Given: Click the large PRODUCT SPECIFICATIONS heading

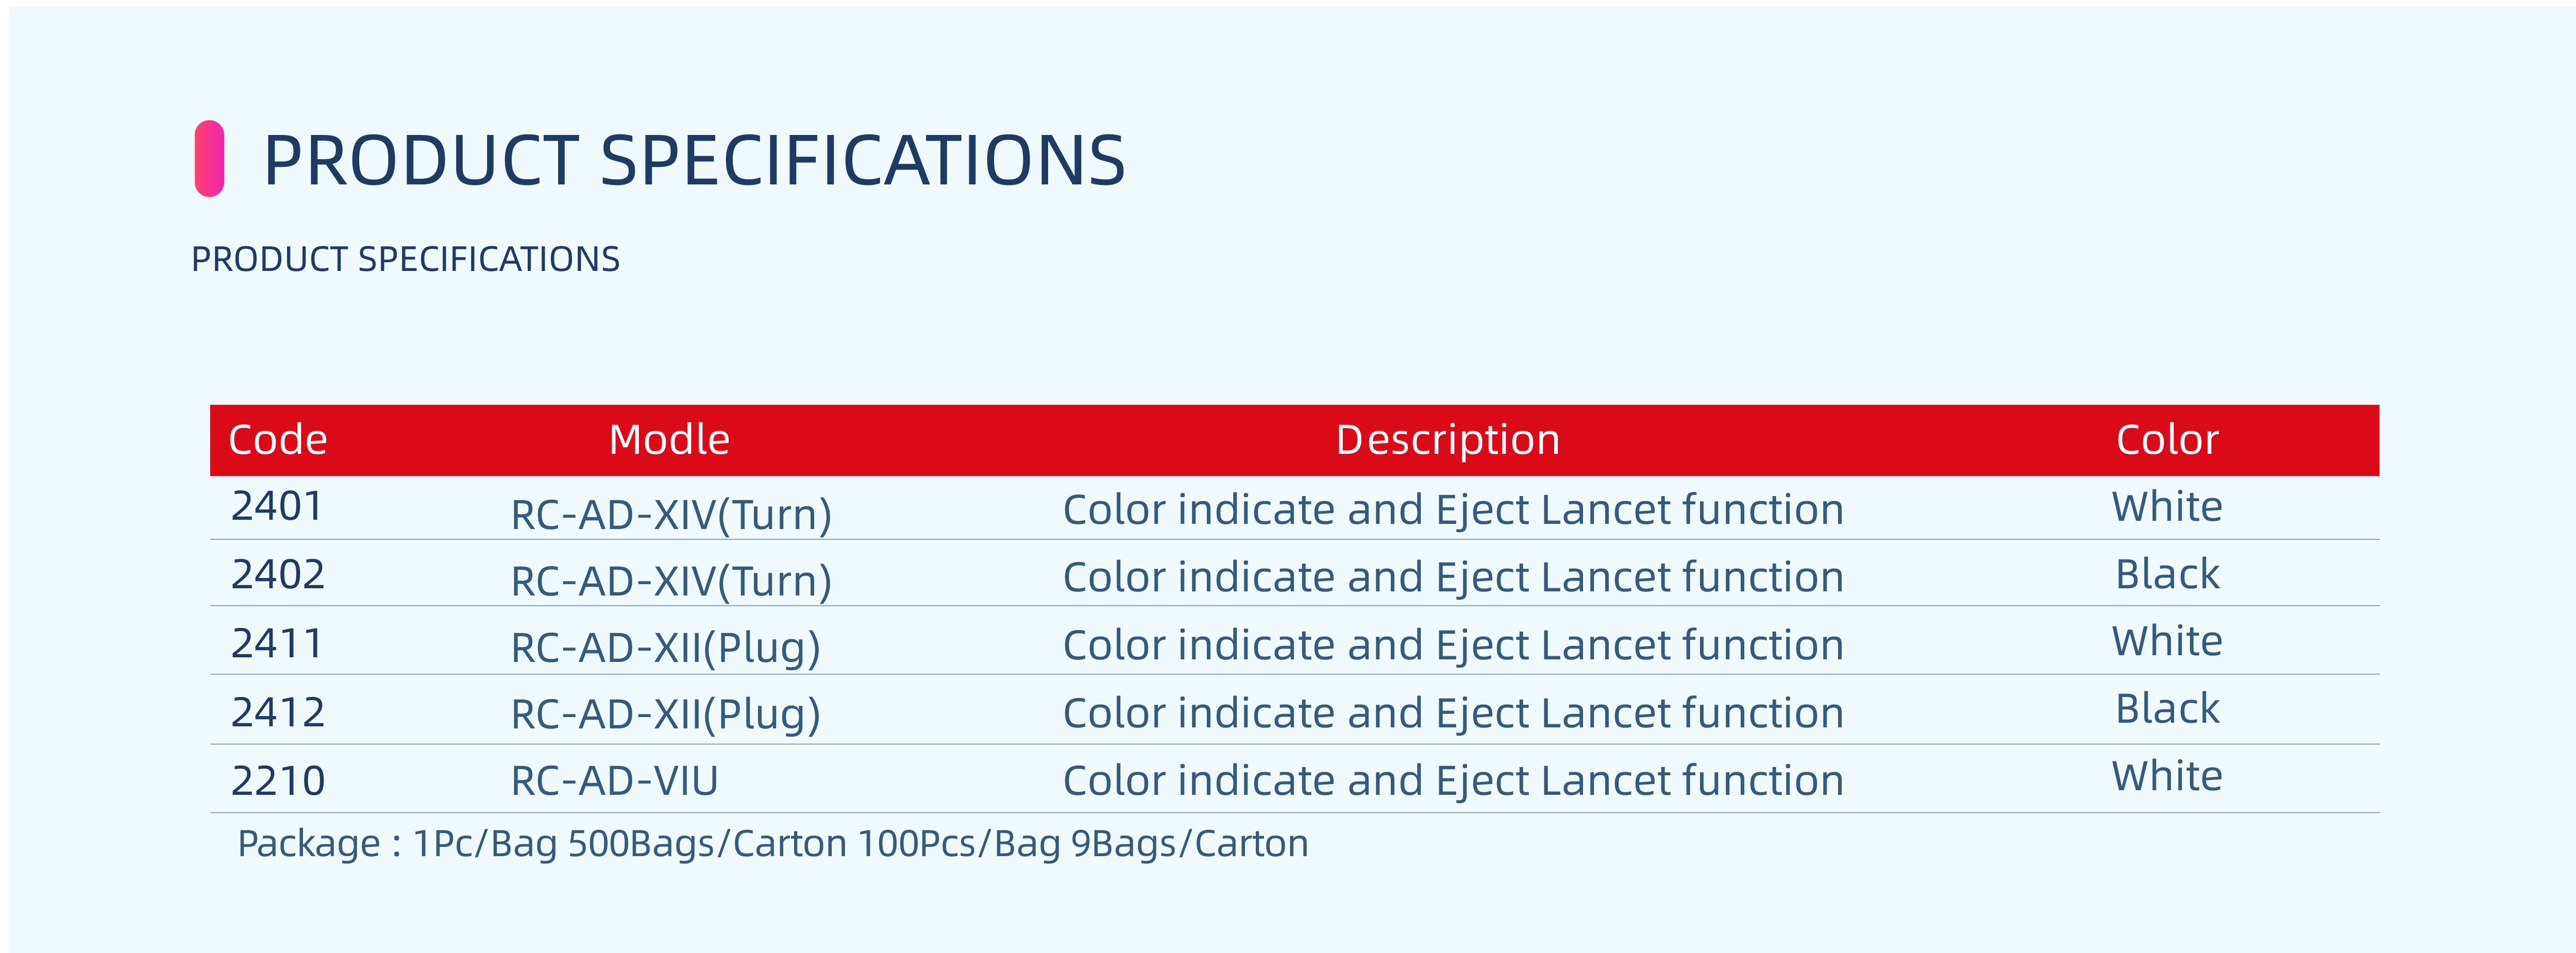Looking at the screenshot, I should click(693, 161).
